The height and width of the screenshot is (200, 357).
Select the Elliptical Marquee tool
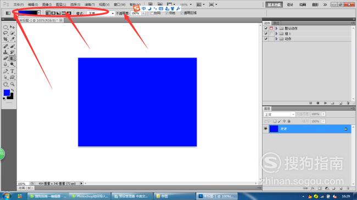5,27
